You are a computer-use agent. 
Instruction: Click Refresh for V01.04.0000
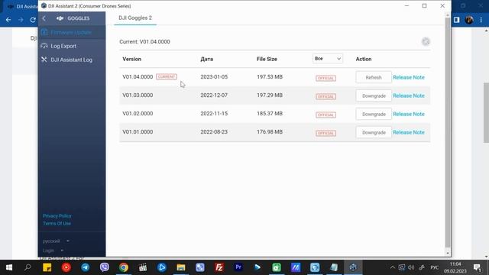pos(374,77)
